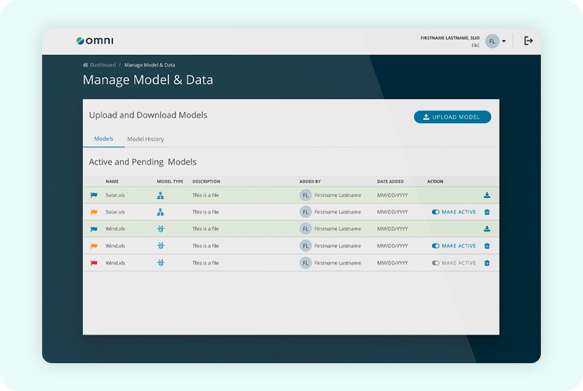Image resolution: width=583 pixels, height=391 pixels.
Task: Delete the orange-flagged Solar.xls model
Action: click(487, 212)
